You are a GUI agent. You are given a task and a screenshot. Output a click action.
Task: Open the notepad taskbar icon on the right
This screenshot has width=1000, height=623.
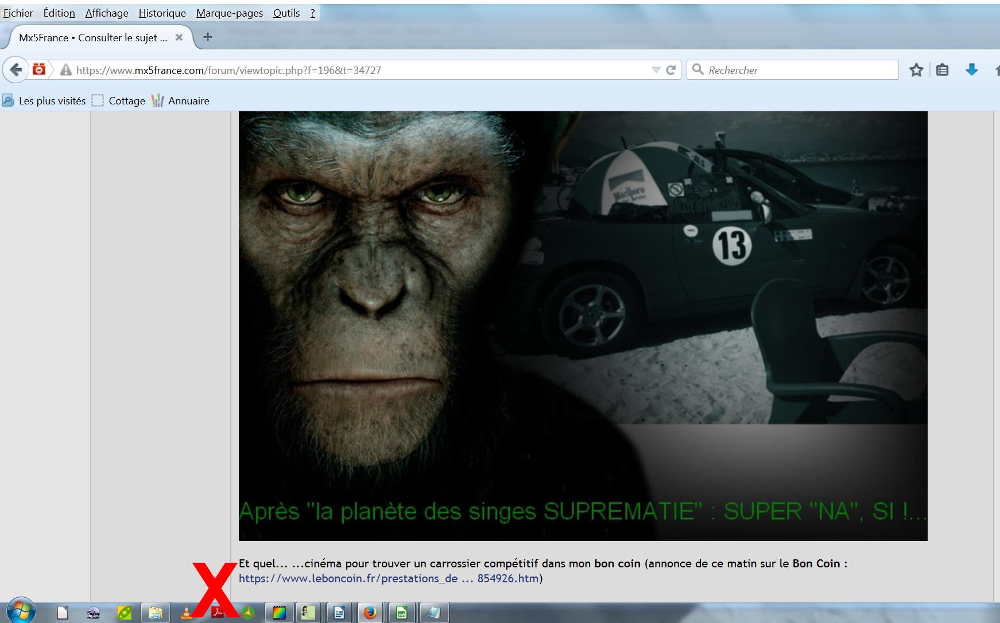pyautogui.click(x=433, y=613)
